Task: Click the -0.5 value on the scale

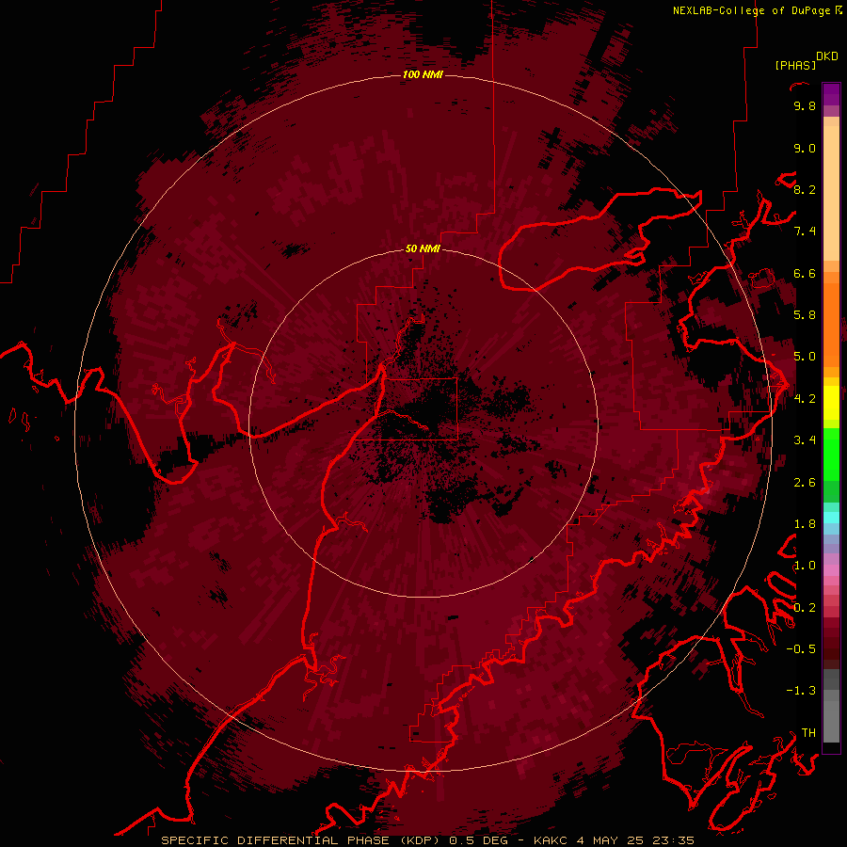Action: pyautogui.click(x=801, y=649)
